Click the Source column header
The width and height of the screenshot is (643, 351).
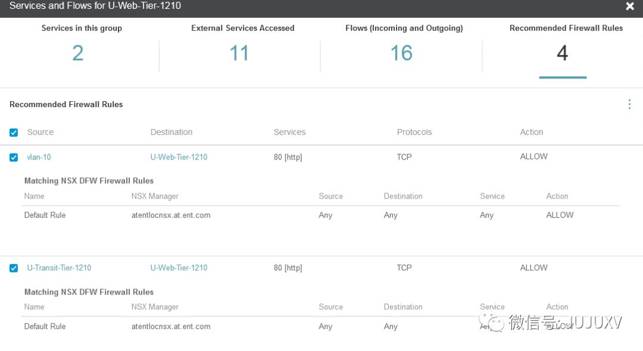point(40,132)
